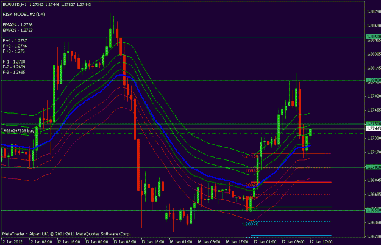
Task: Select the thick cyan line at chart bottom
Action: 291,236
